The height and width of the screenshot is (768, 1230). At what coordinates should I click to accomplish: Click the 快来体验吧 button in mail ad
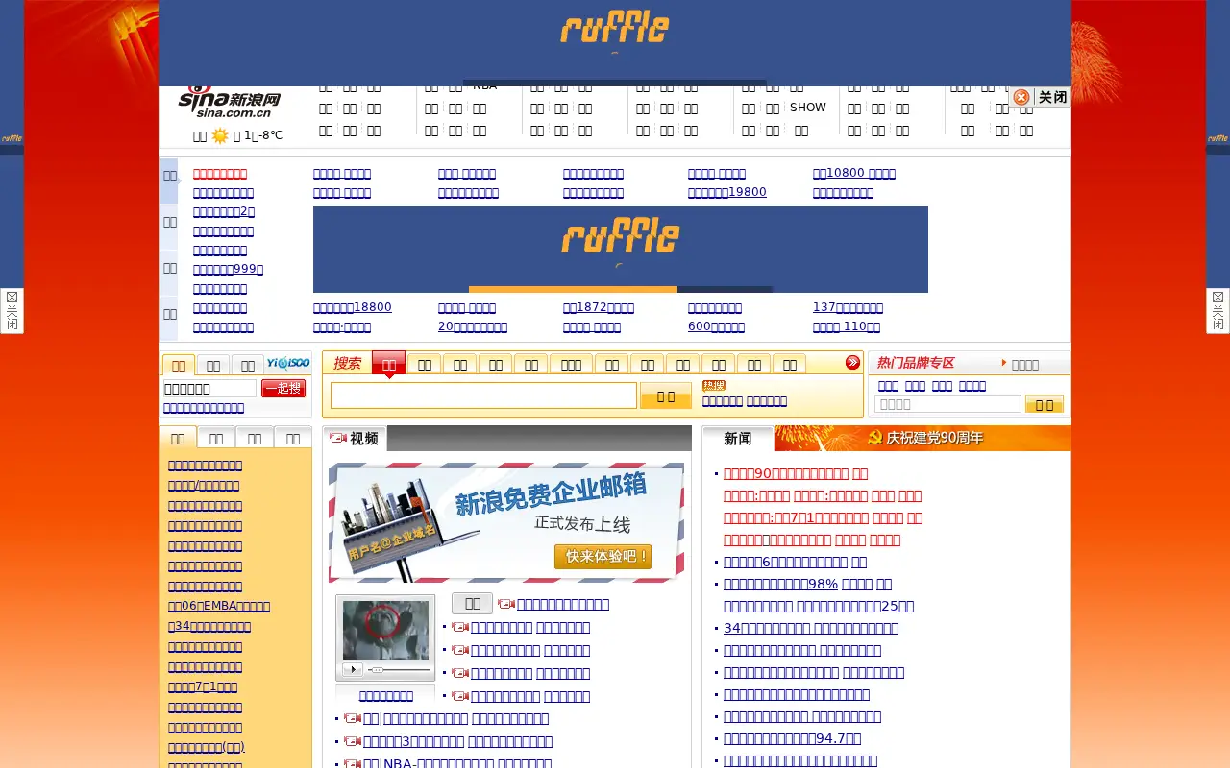[x=603, y=557]
